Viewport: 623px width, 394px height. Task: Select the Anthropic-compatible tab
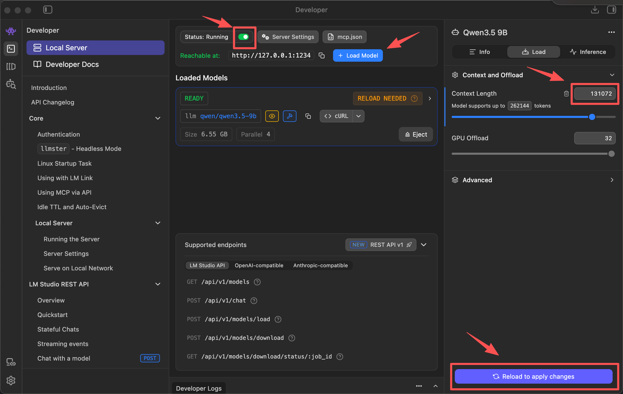click(320, 265)
